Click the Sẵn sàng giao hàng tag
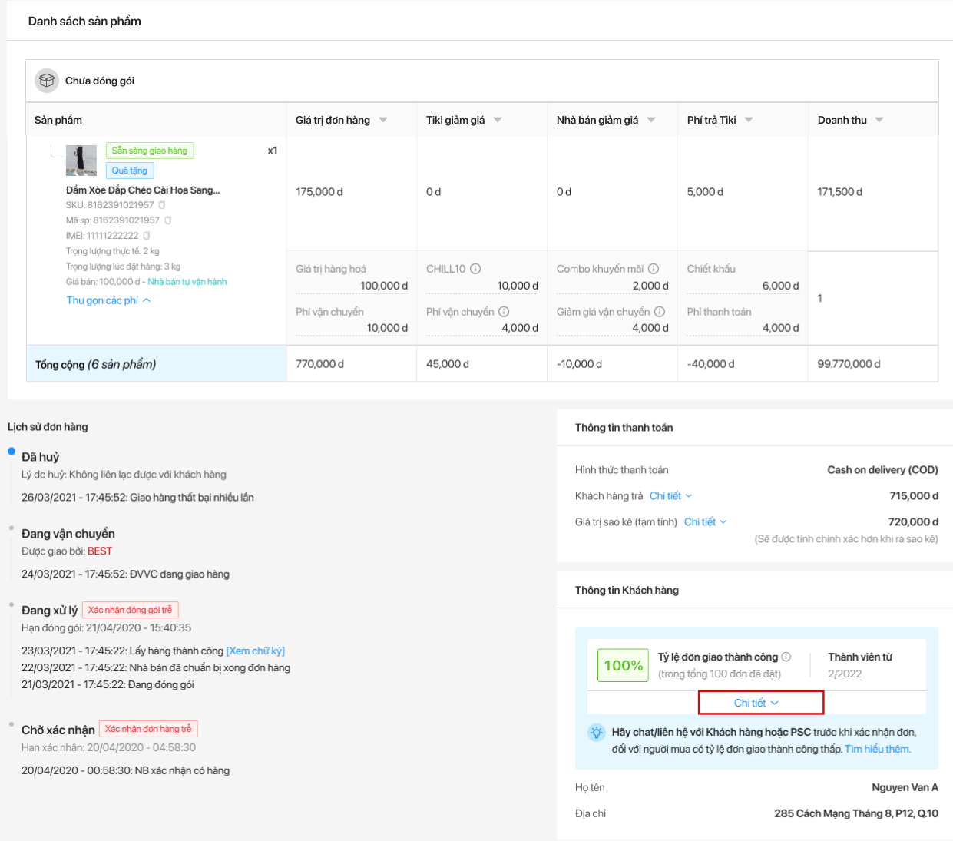Screen dimensions: 953x841 pos(150,151)
